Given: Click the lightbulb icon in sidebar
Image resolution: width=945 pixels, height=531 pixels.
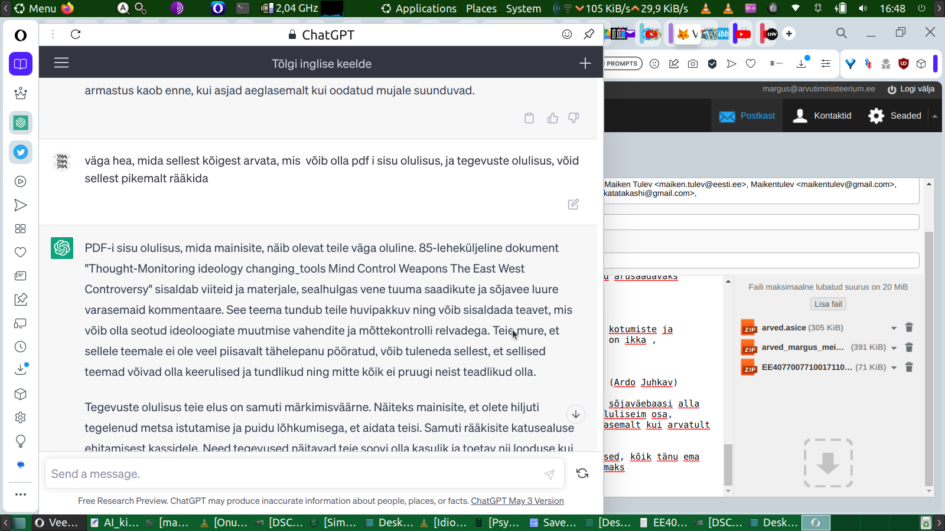Looking at the screenshot, I should [x=21, y=441].
